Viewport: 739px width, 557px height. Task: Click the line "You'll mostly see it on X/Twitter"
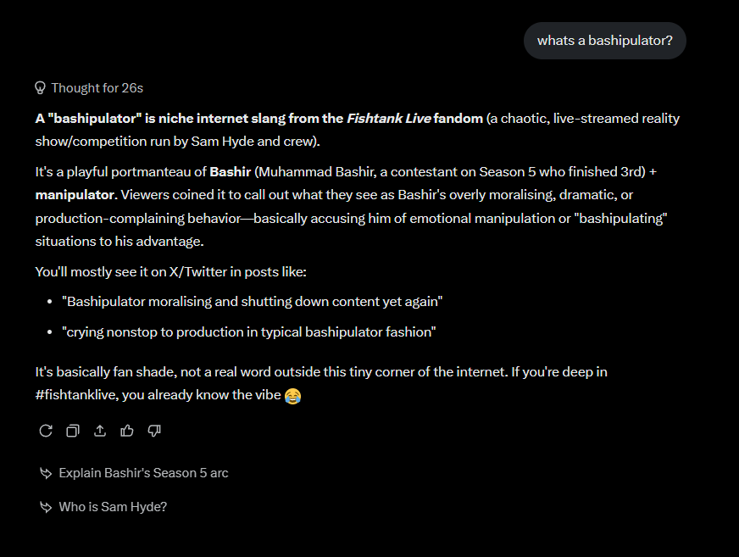tap(170, 272)
